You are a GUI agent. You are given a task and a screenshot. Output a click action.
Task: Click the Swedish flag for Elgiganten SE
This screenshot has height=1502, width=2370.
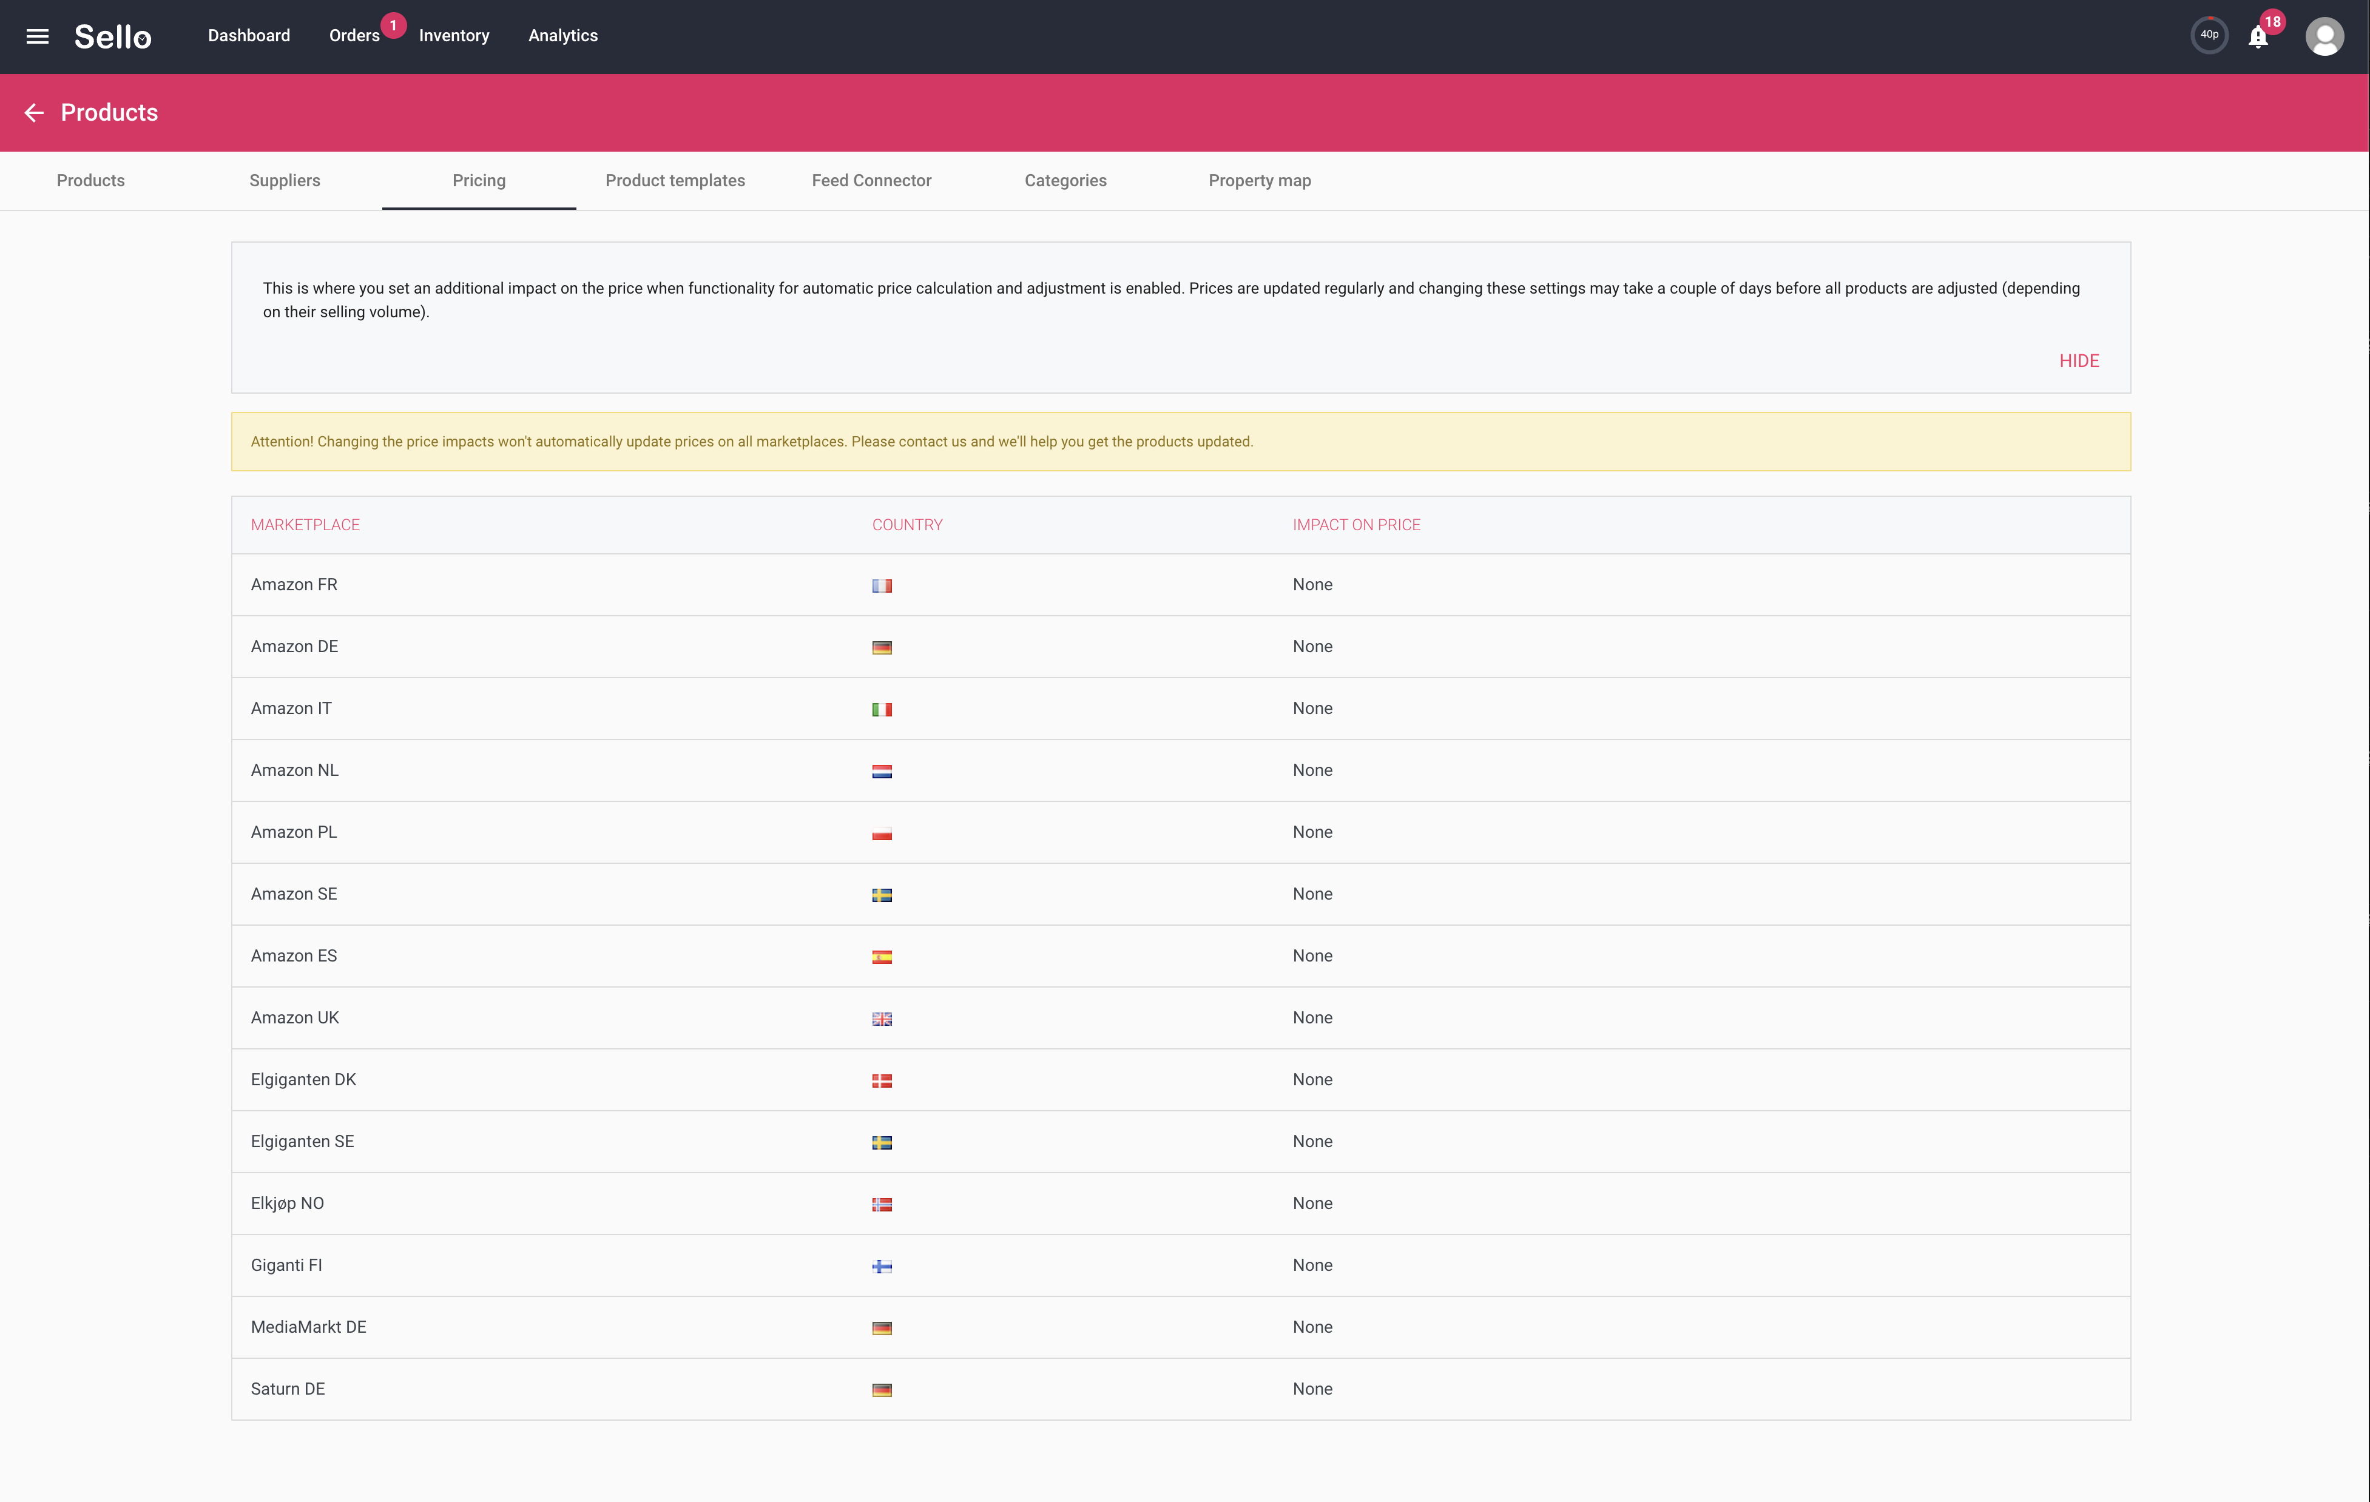click(882, 1143)
